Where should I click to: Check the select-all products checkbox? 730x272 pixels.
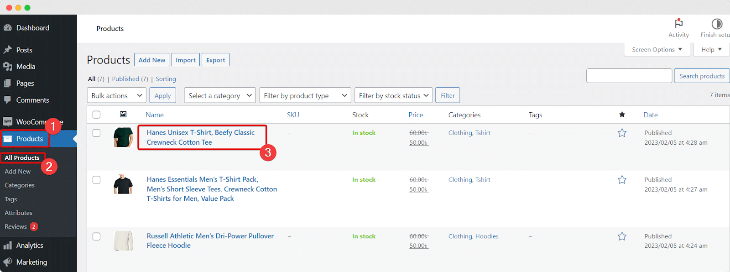coord(96,115)
